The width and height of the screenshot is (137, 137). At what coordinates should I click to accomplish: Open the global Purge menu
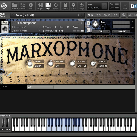coord(82,6)
